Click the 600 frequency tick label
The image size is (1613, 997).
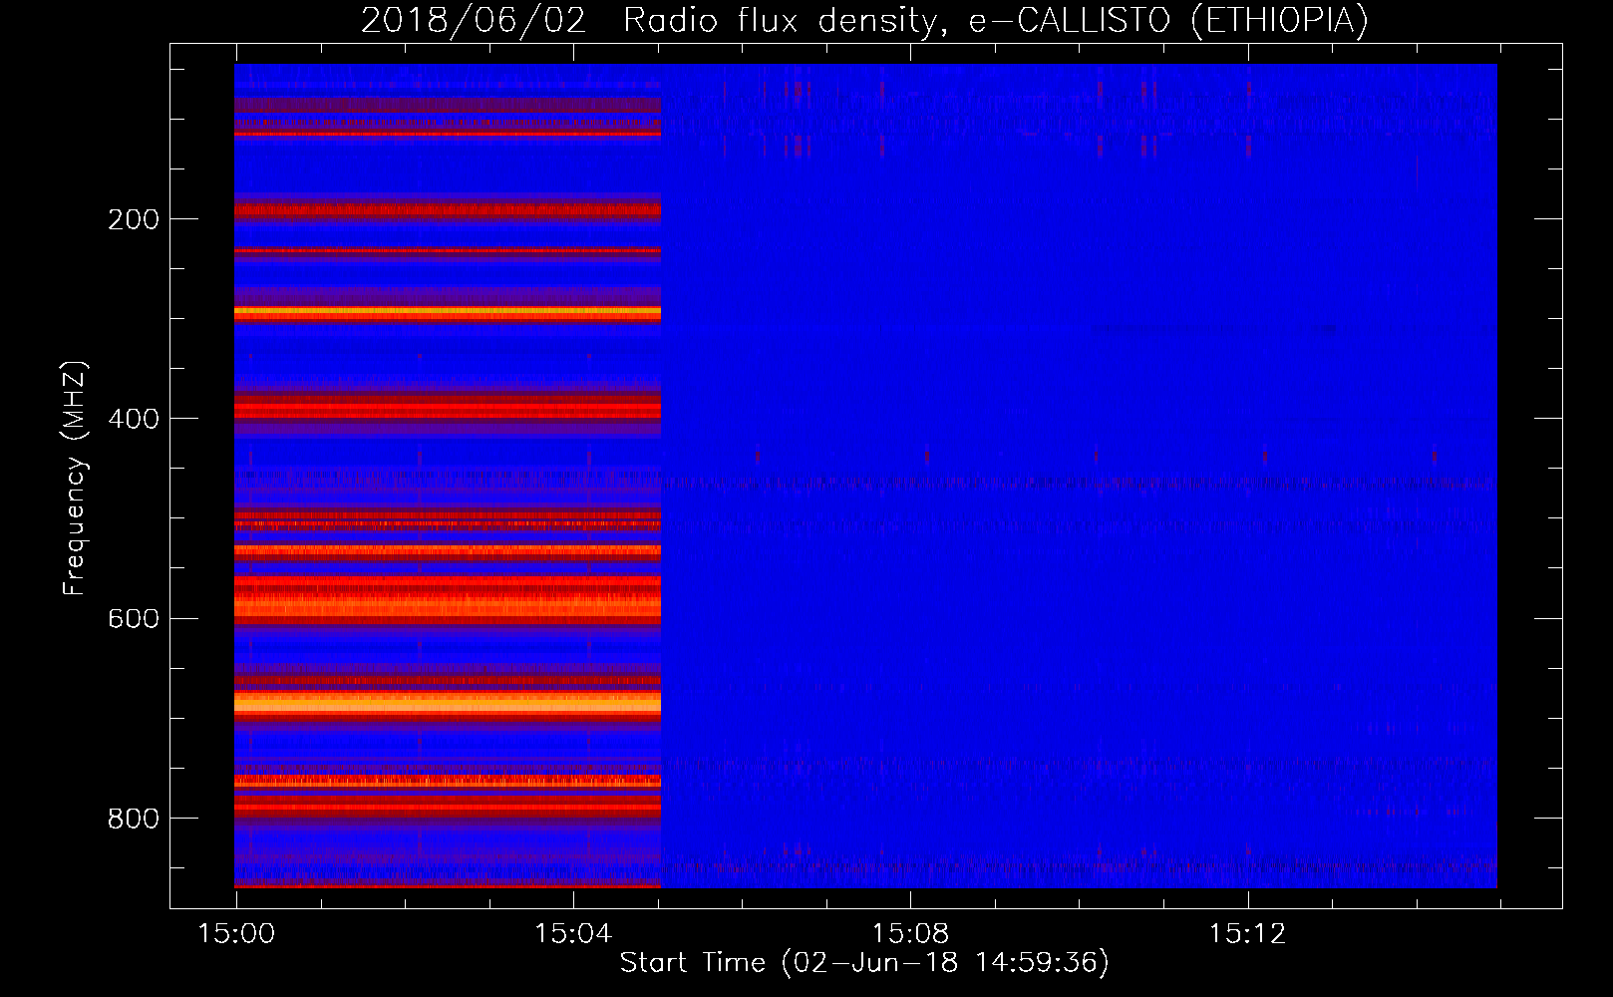pyautogui.click(x=134, y=619)
